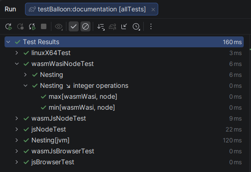This screenshot has height=172, width=251.
Task: Toggle Show Passed checkmark filter
Action: click(74, 26)
